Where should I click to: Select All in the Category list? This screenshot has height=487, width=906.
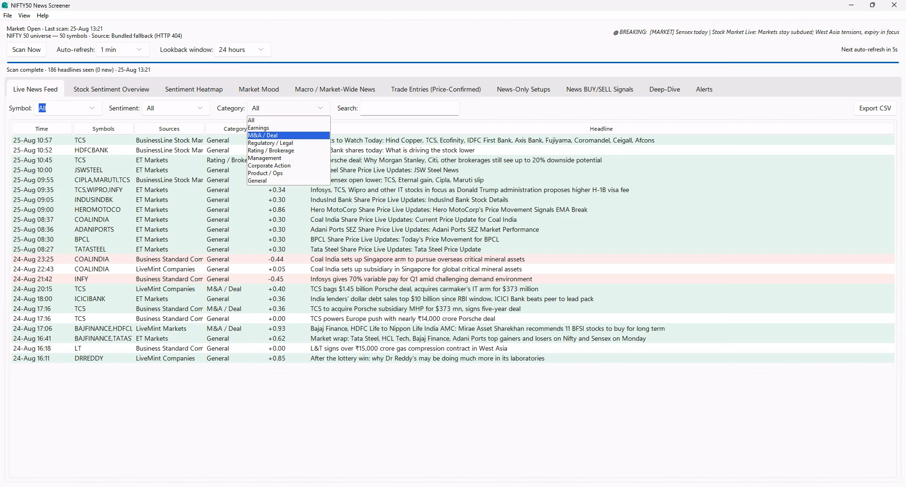coord(288,120)
